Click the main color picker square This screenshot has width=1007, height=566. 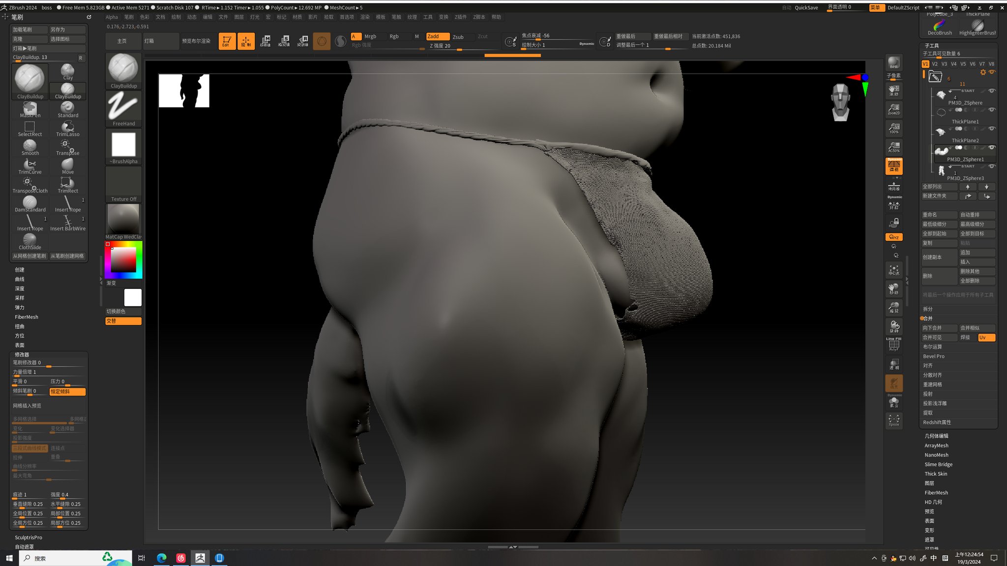(x=123, y=259)
